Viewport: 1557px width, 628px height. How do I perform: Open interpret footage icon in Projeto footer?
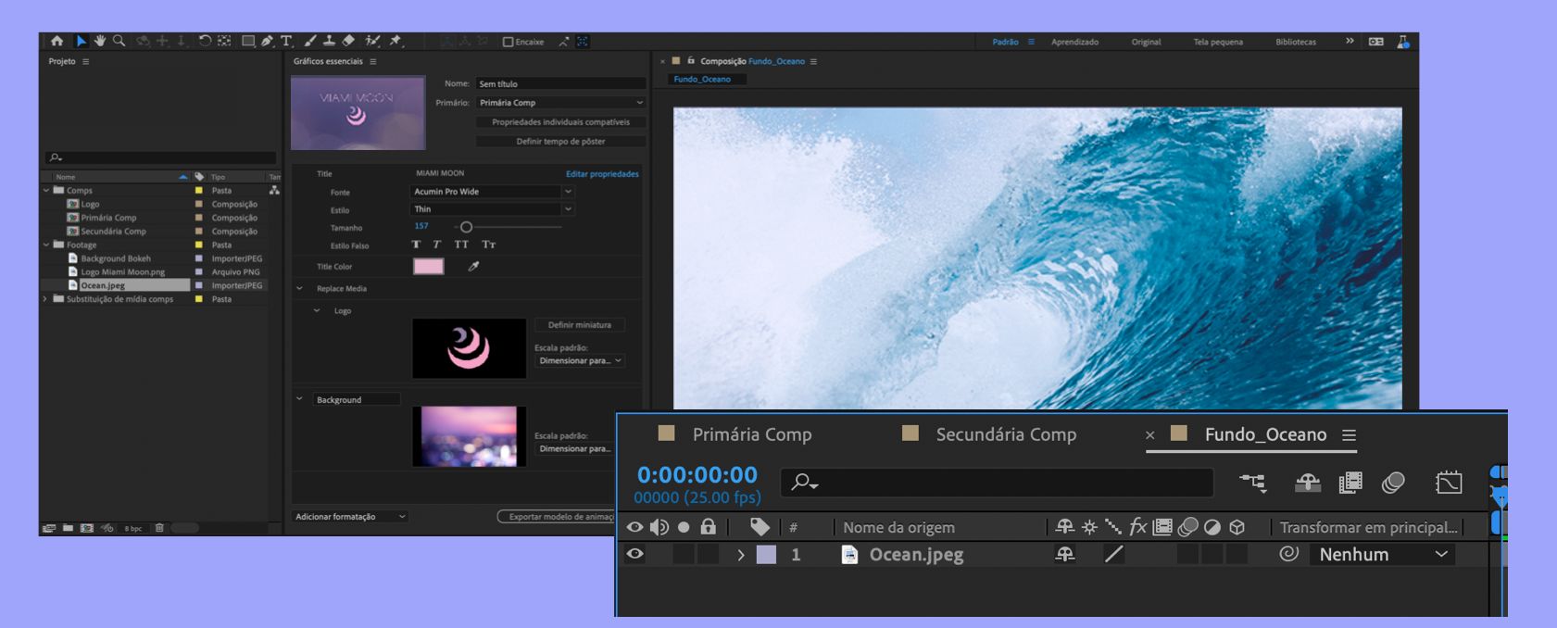[x=49, y=528]
